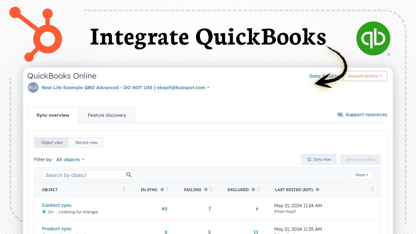Screen dimensions: 416x234
Task: Open the Support resources link
Action: coord(366,115)
